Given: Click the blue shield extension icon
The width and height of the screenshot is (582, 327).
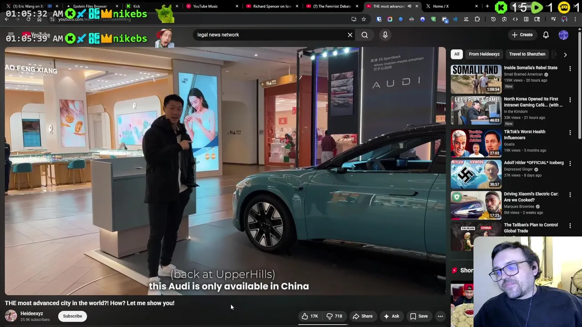Looking at the screenshot, I should tap(379, 19).
